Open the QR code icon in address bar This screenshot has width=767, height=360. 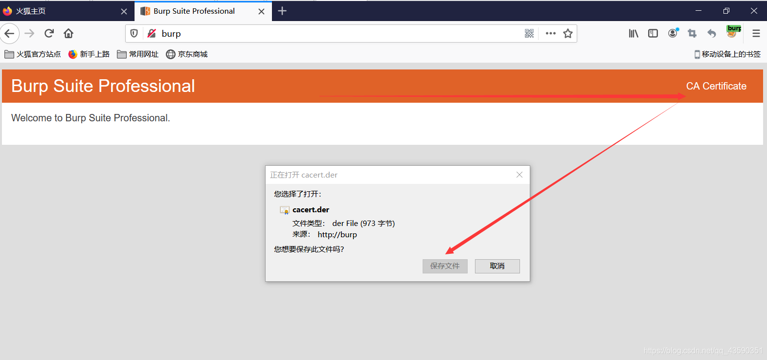pos(529,33)
